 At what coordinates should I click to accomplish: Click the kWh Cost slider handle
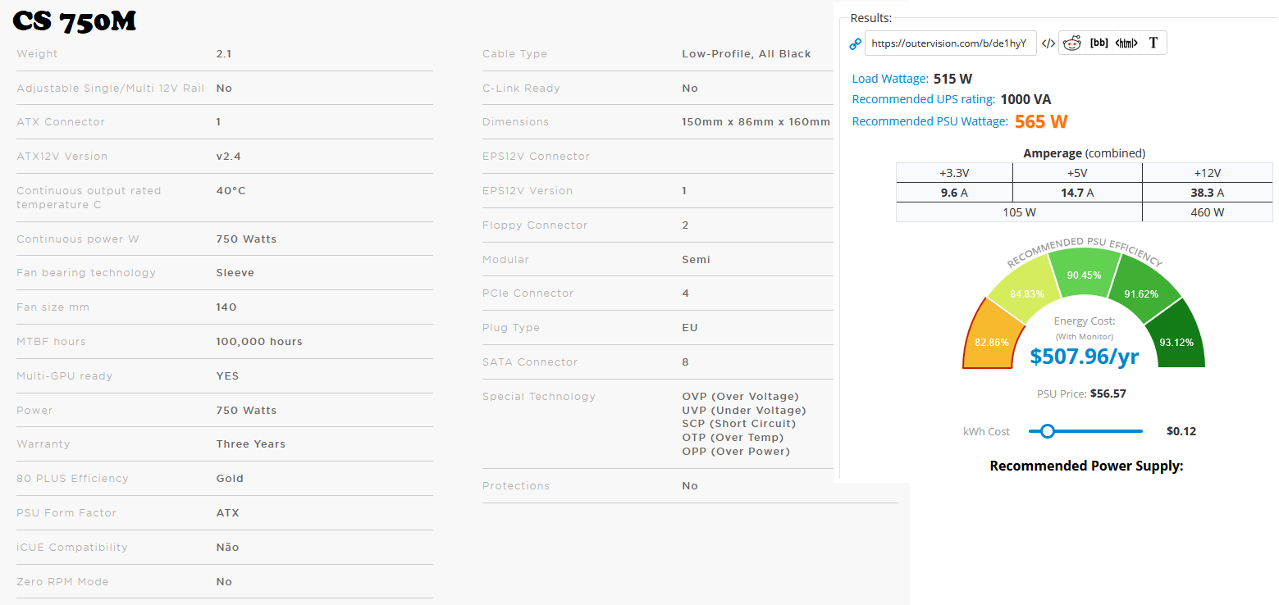(x=1047, y=431)
